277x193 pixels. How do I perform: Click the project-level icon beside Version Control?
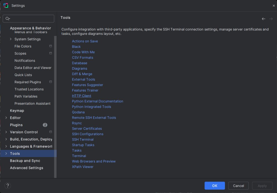[x=51, y=132]
